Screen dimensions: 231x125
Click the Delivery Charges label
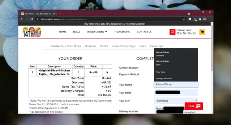click(x=72, y=91)
